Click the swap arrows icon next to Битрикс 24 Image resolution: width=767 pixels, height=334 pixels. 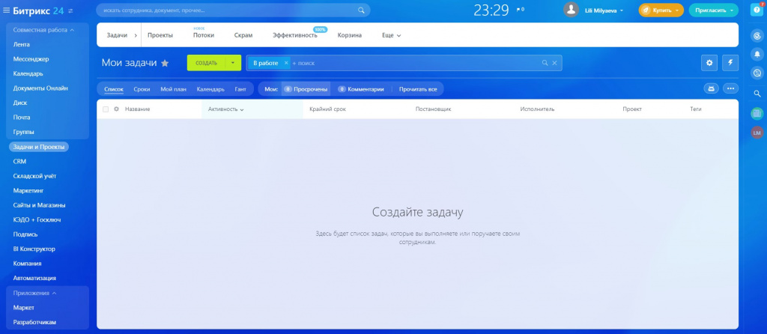(x=70, y=10)
